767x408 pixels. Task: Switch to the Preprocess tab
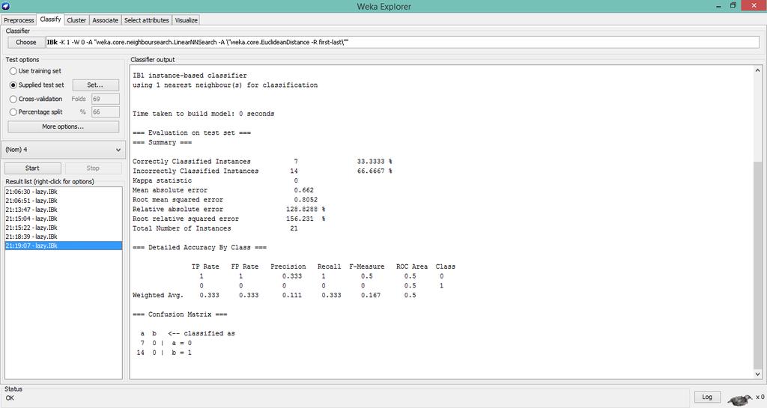(19, 20)
